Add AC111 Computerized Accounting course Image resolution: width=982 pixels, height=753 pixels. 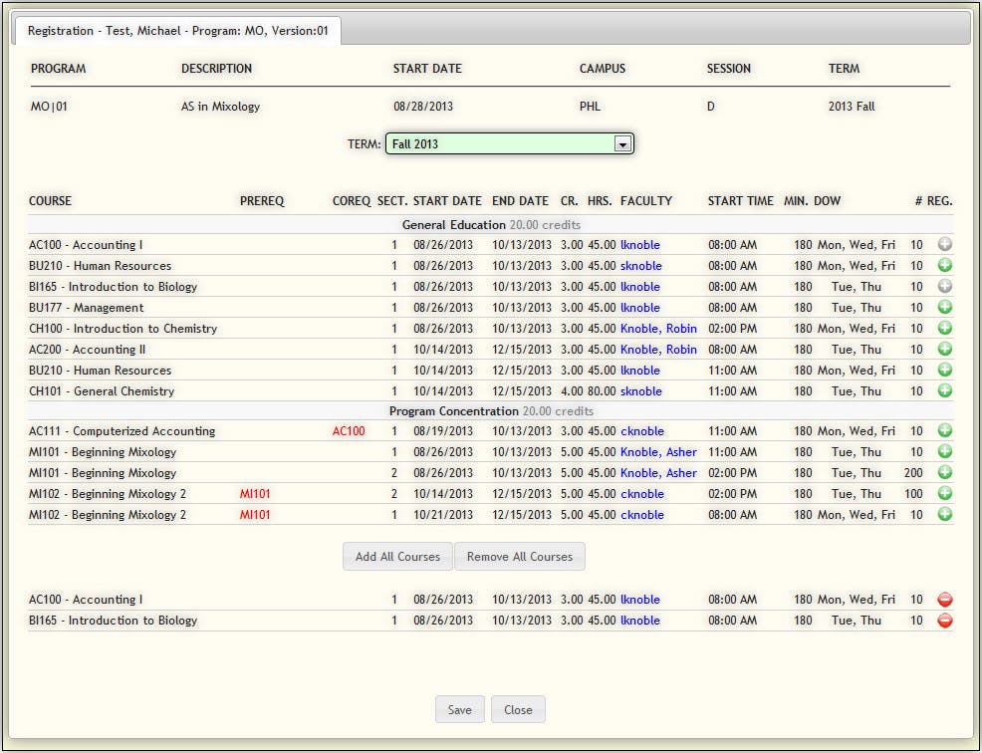[x=945, y=430]
